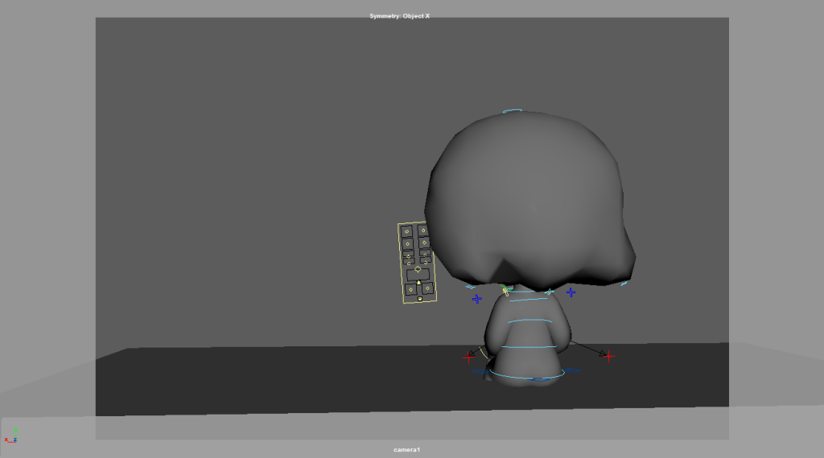Viewport: 824px width, 458px height.
Task: Select the character's head mesh
Action: 529,199
